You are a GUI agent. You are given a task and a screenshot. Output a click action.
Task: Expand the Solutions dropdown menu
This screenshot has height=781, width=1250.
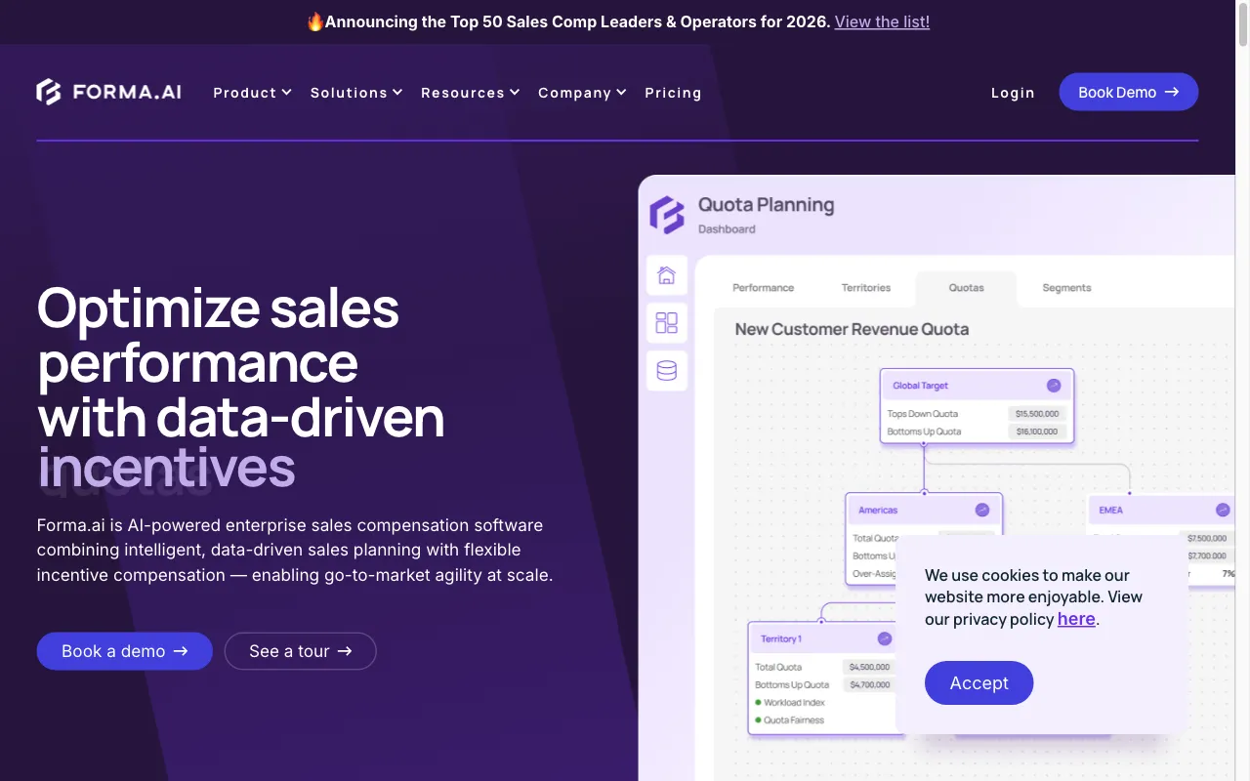click(356, 93)
